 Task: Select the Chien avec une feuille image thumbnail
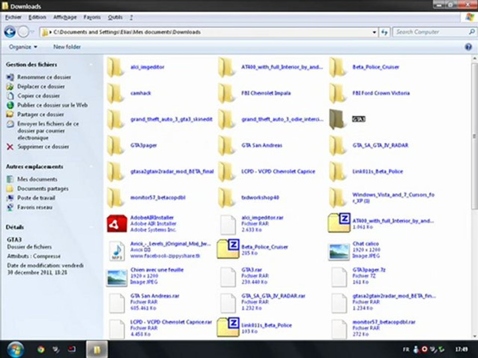coord(117,277)
